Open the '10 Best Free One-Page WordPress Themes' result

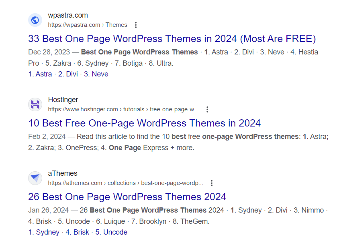tap(145, 123)
